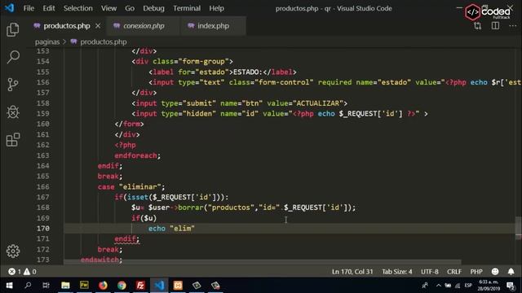Open the Windows Start menu
The width and height of the screenshot is (522, 293).
tap(9, 286)
